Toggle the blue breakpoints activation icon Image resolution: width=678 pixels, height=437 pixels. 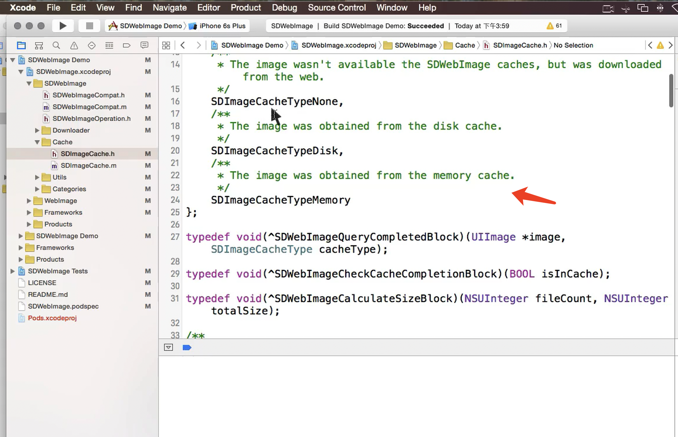tap(187, 348)
